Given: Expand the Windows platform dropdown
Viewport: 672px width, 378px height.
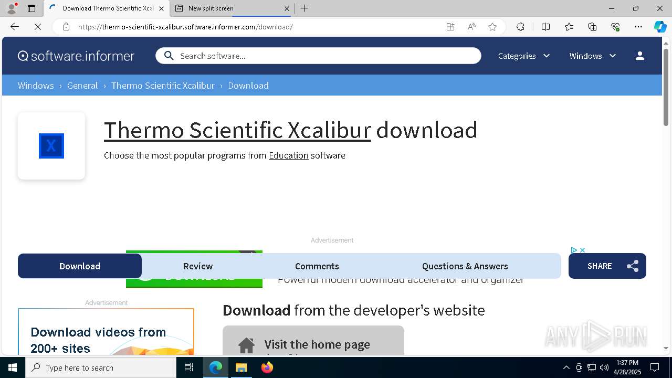Looking at the screenshot, I should (x=593, y=56).
